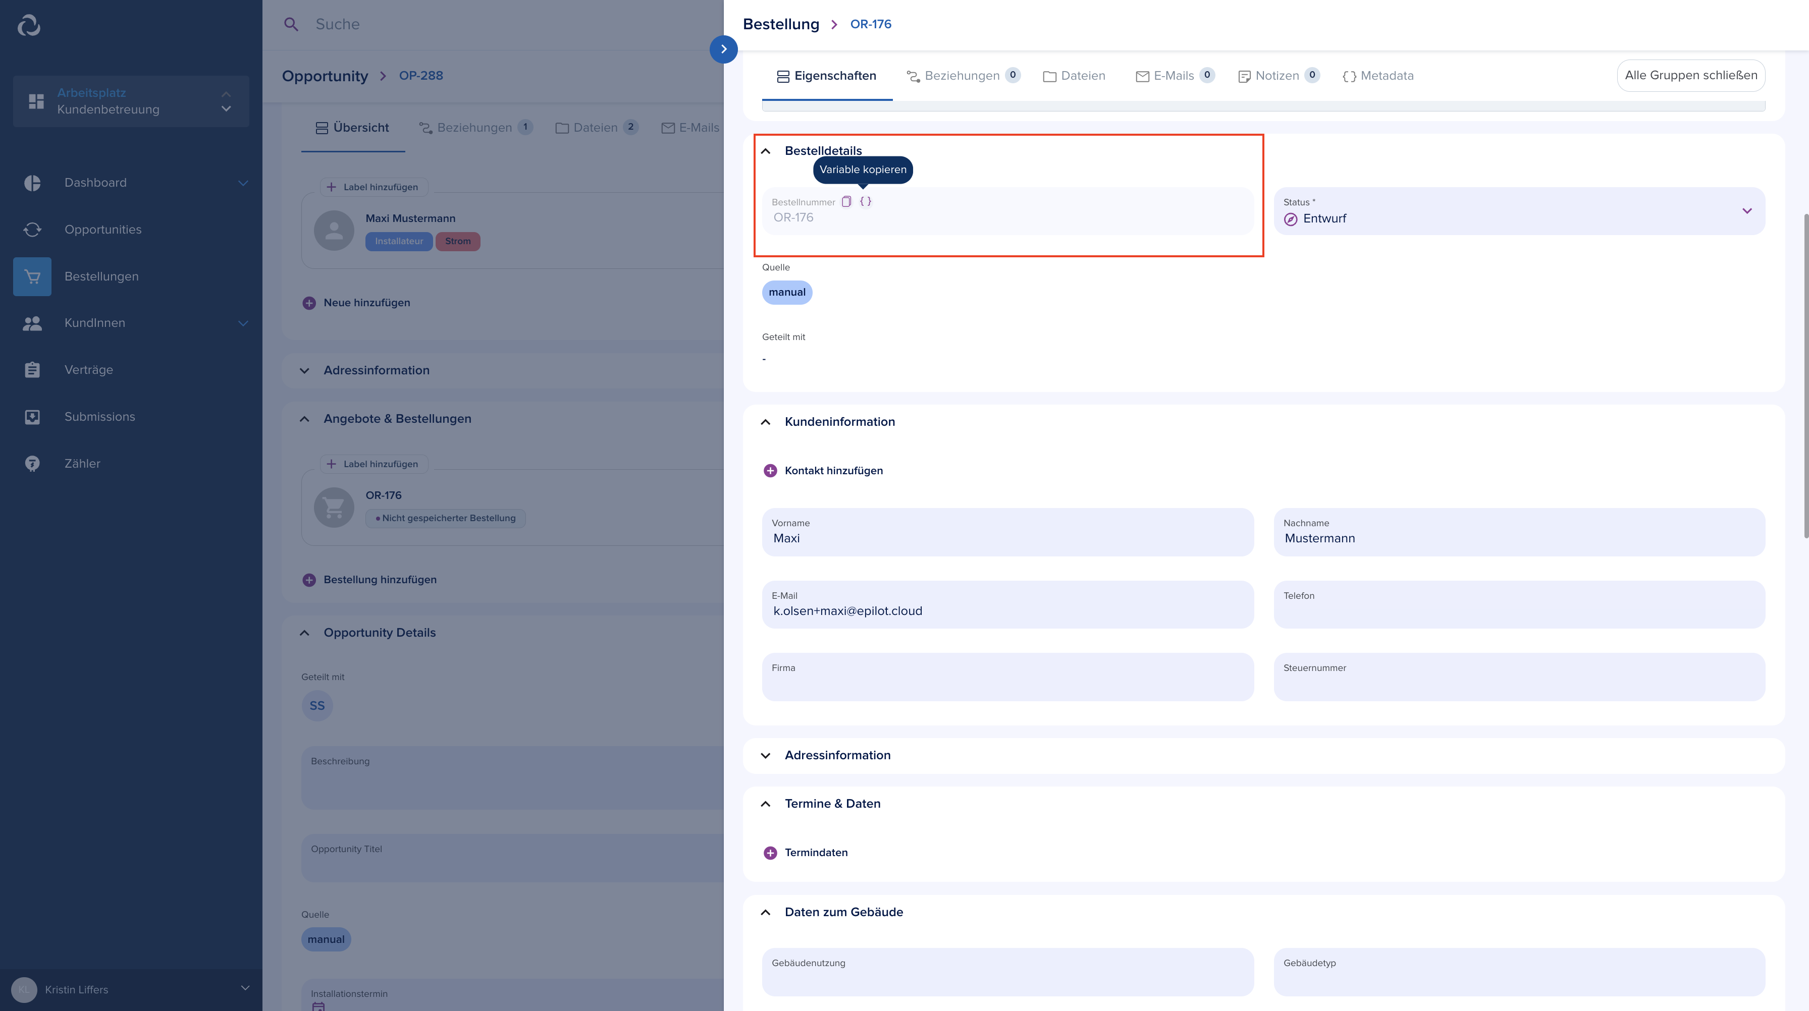This screenshot has height=1011, width=1809.
Task: Click the Nachname field containing Mustermann
Action: (1519, 532)
